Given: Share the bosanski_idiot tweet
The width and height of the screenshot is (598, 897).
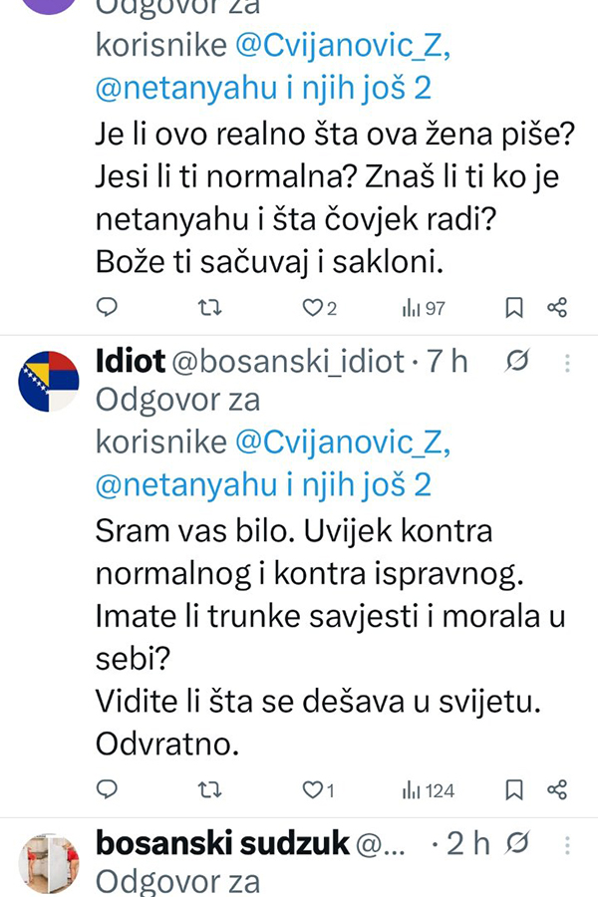Looking at the screenshot, I should coord(557,790).
